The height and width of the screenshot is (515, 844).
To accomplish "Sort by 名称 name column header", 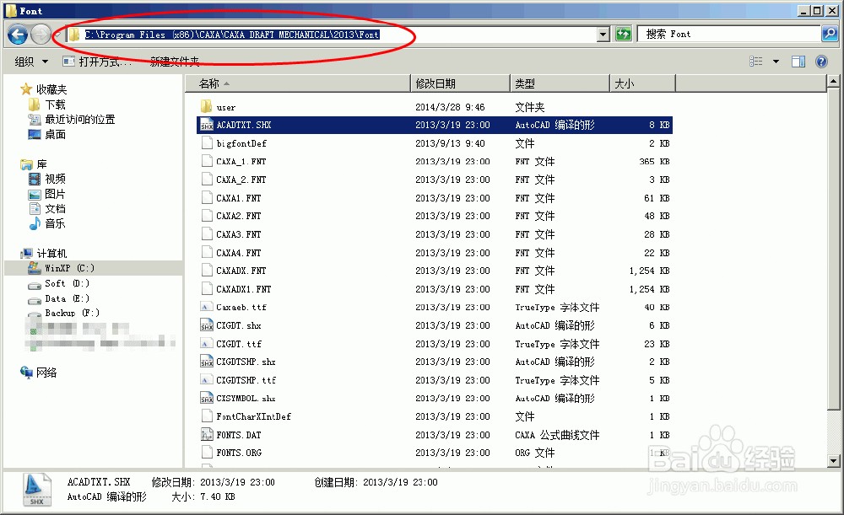I will [x=298, y=83].
